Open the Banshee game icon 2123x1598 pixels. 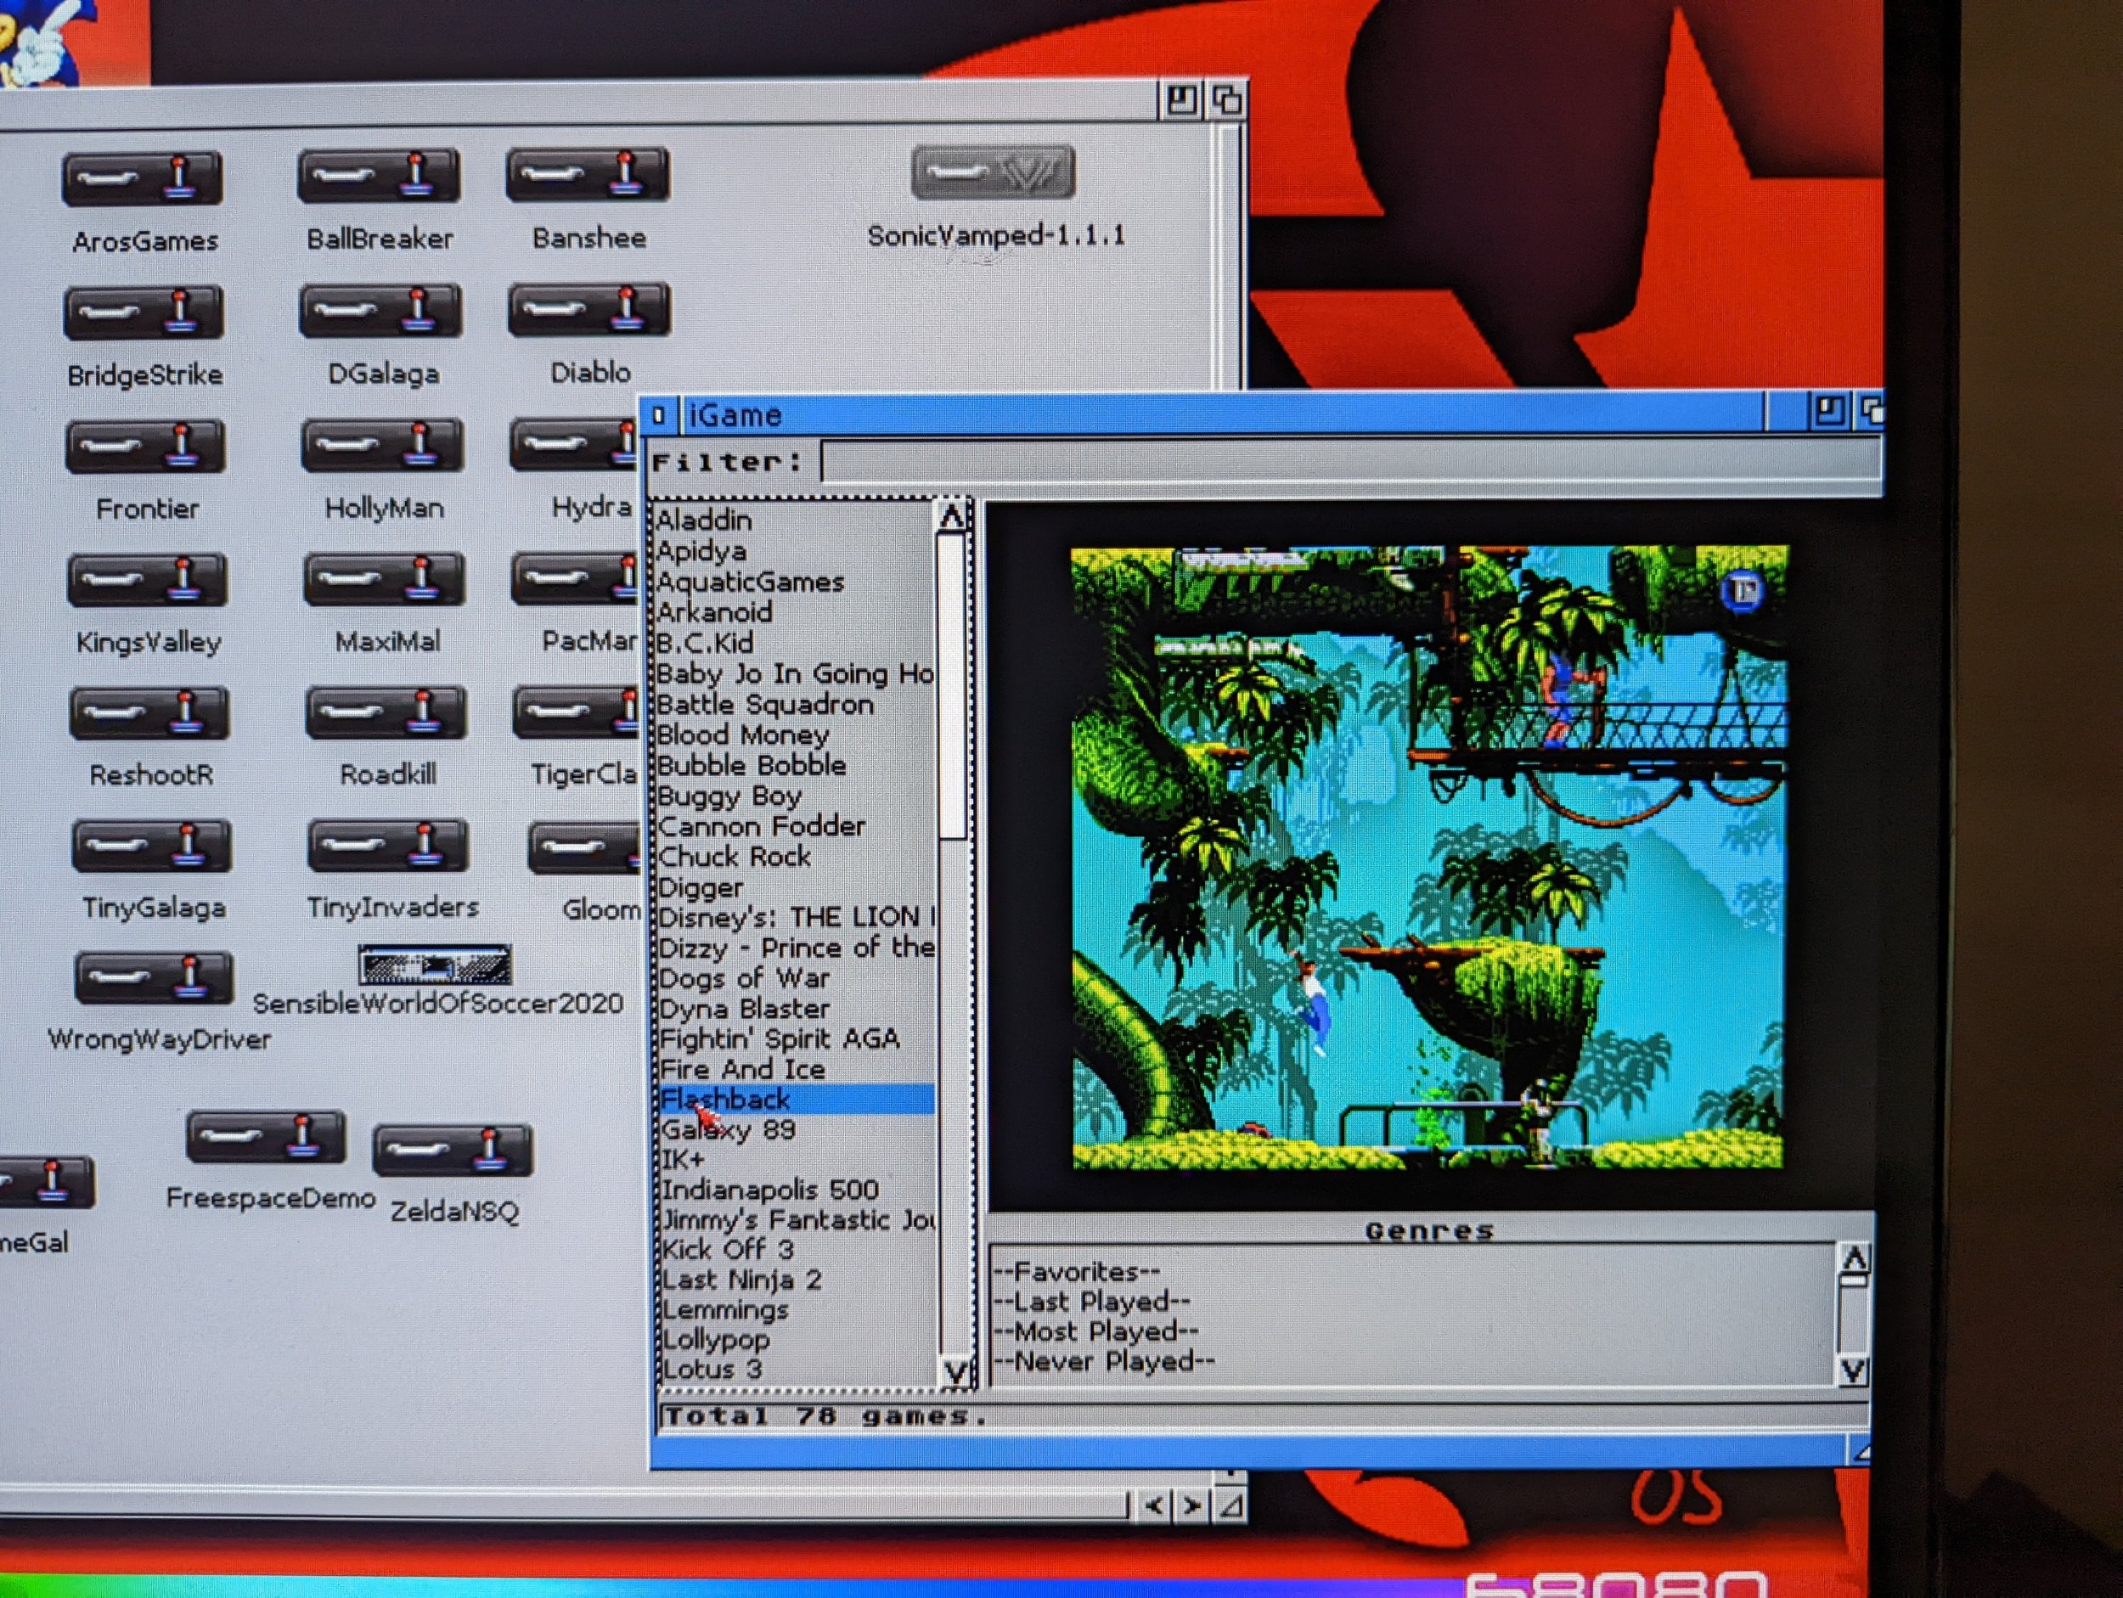588,175
